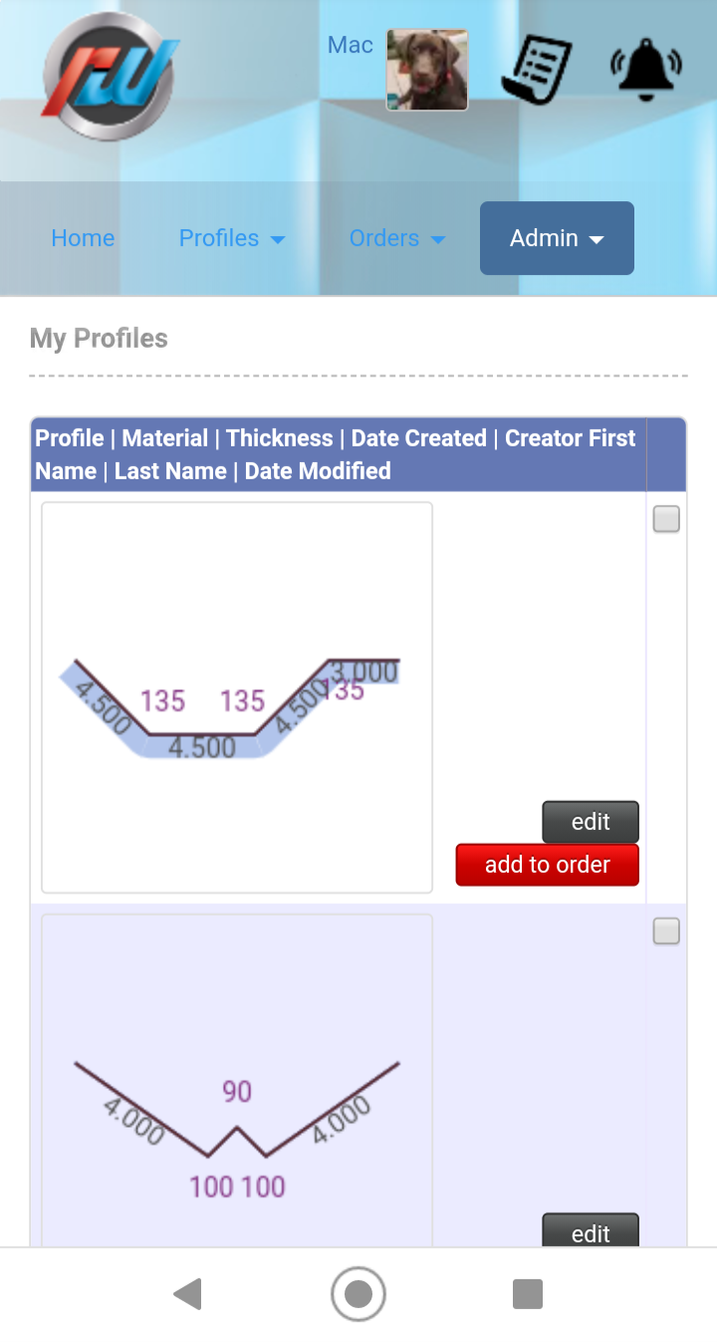This screenshot has height=1342, width=717.
Task: Tap the Android home circle button
Action: (358, 1294)
